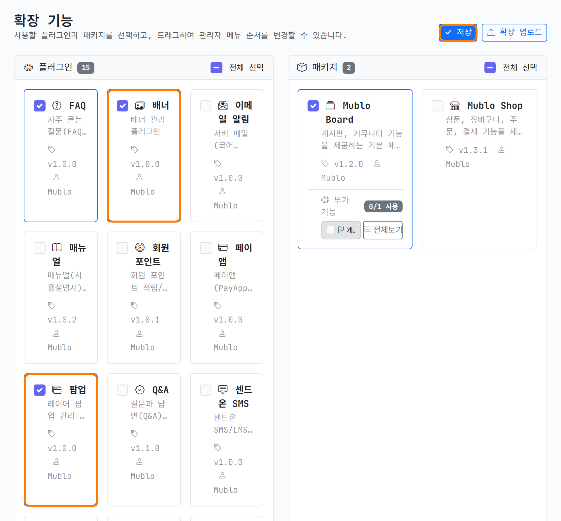Screen dimensions: 561x521
Task: Click version text 'v1.1.0' in Q&A card
Action: point(145,448)
